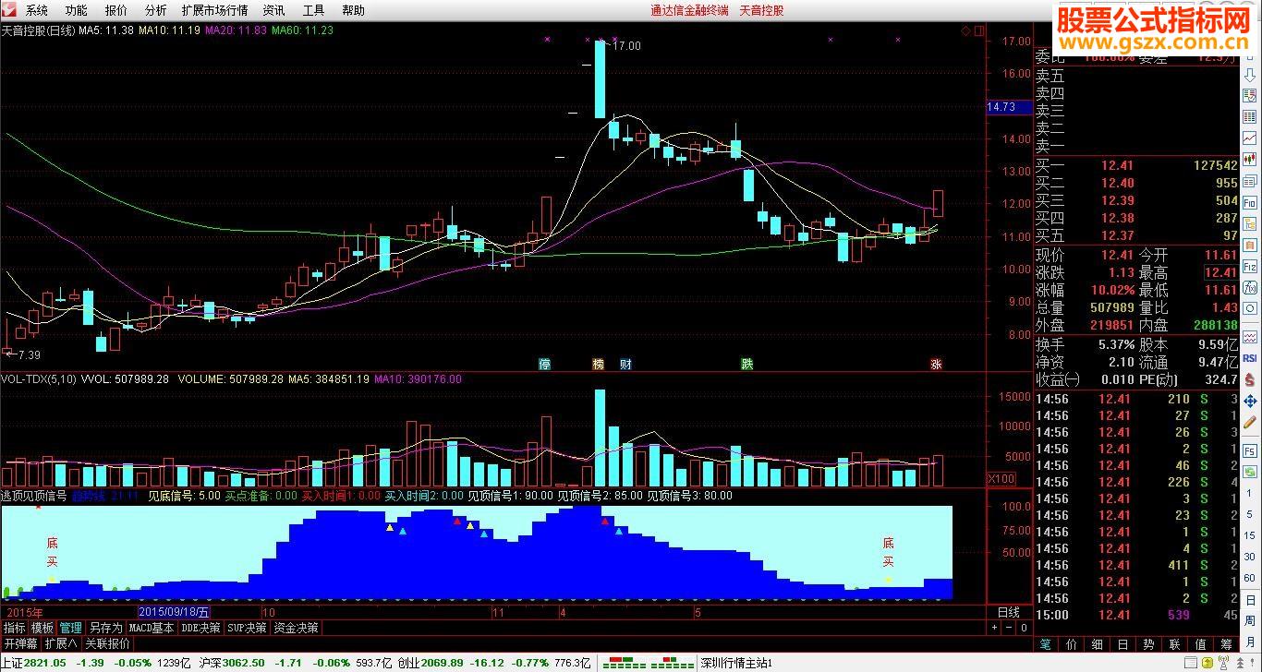Select the 值 value tab
The height and width of the screenshot is (672, 1262).
[x=1201, y=644]
